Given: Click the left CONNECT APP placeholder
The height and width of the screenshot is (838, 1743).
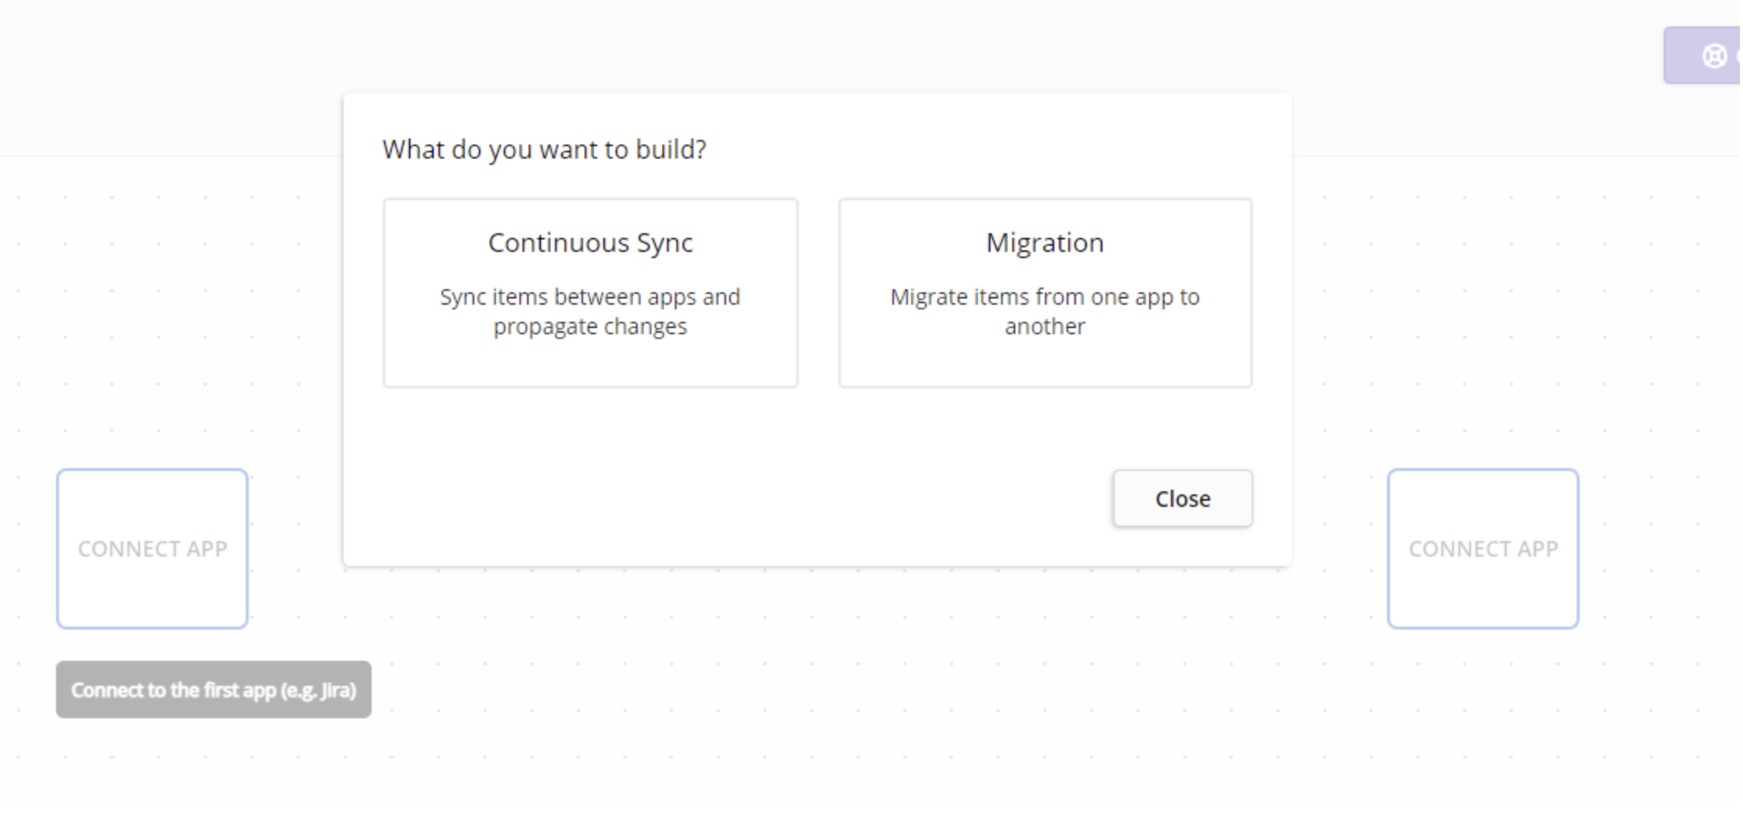Looking at the screenshot, I should click(152, 548).
